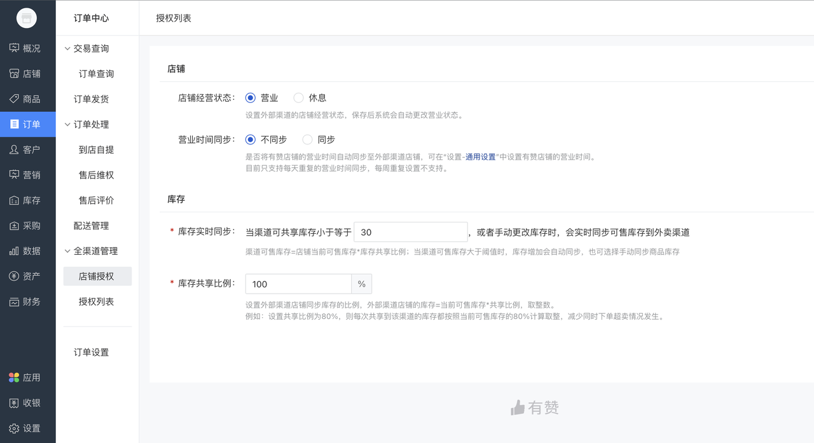Go to 店铺 store section icon
This screenshot has height=443, width=814.
[14, 74]
